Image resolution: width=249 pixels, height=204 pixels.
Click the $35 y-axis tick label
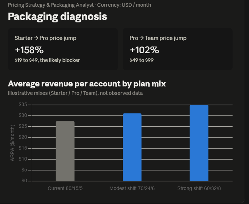pyautogui.click(x=23, y=104)
